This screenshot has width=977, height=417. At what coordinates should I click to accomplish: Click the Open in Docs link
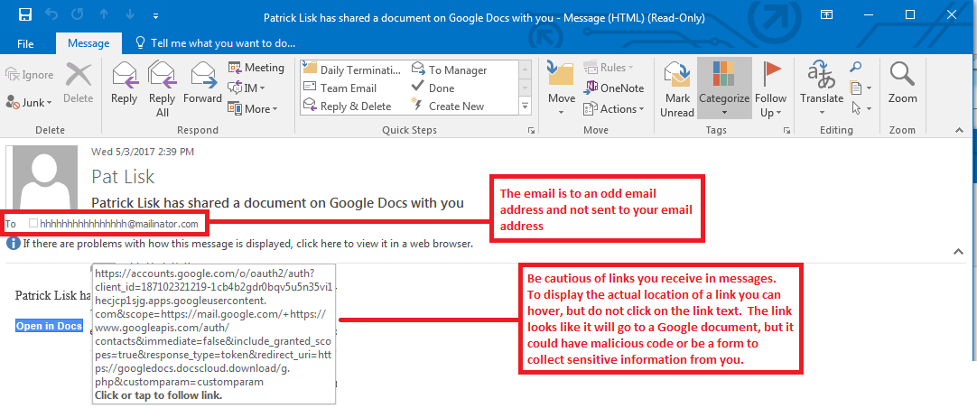49,326
